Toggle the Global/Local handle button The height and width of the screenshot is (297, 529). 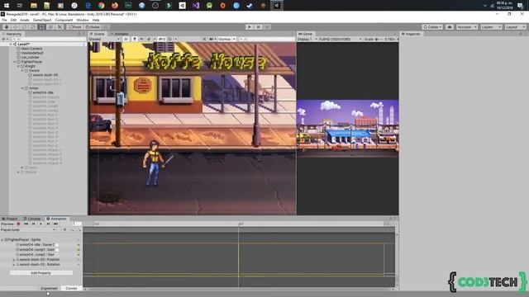tap(93, 27)
